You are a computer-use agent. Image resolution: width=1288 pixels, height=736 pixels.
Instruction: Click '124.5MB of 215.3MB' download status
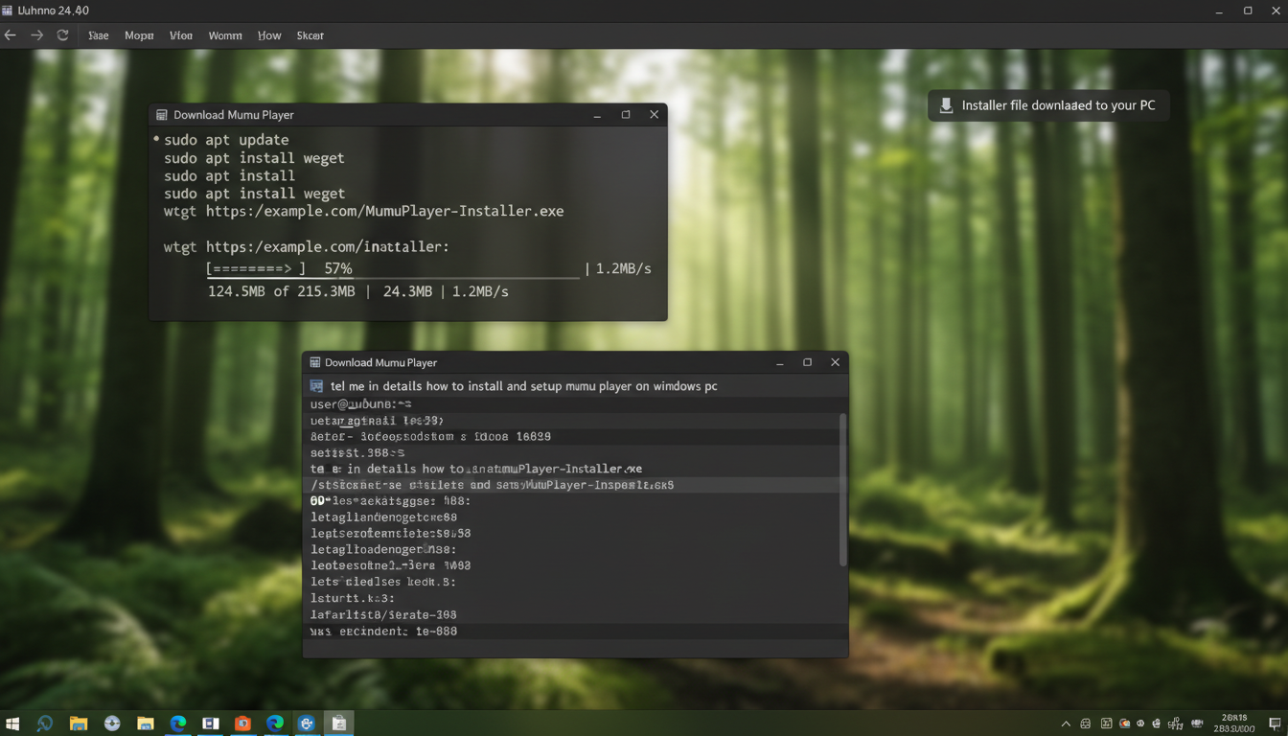(282, 291)
